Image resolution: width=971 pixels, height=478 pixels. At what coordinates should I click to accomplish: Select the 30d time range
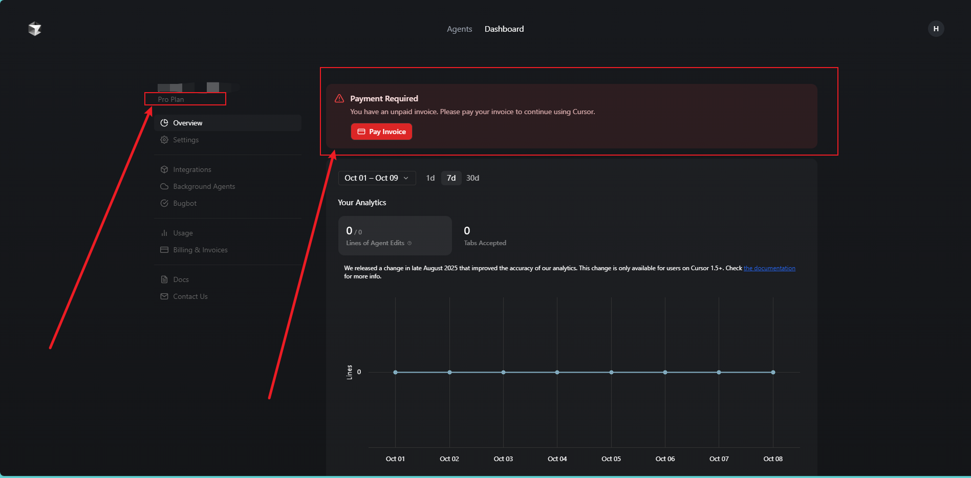click(472, 178)
